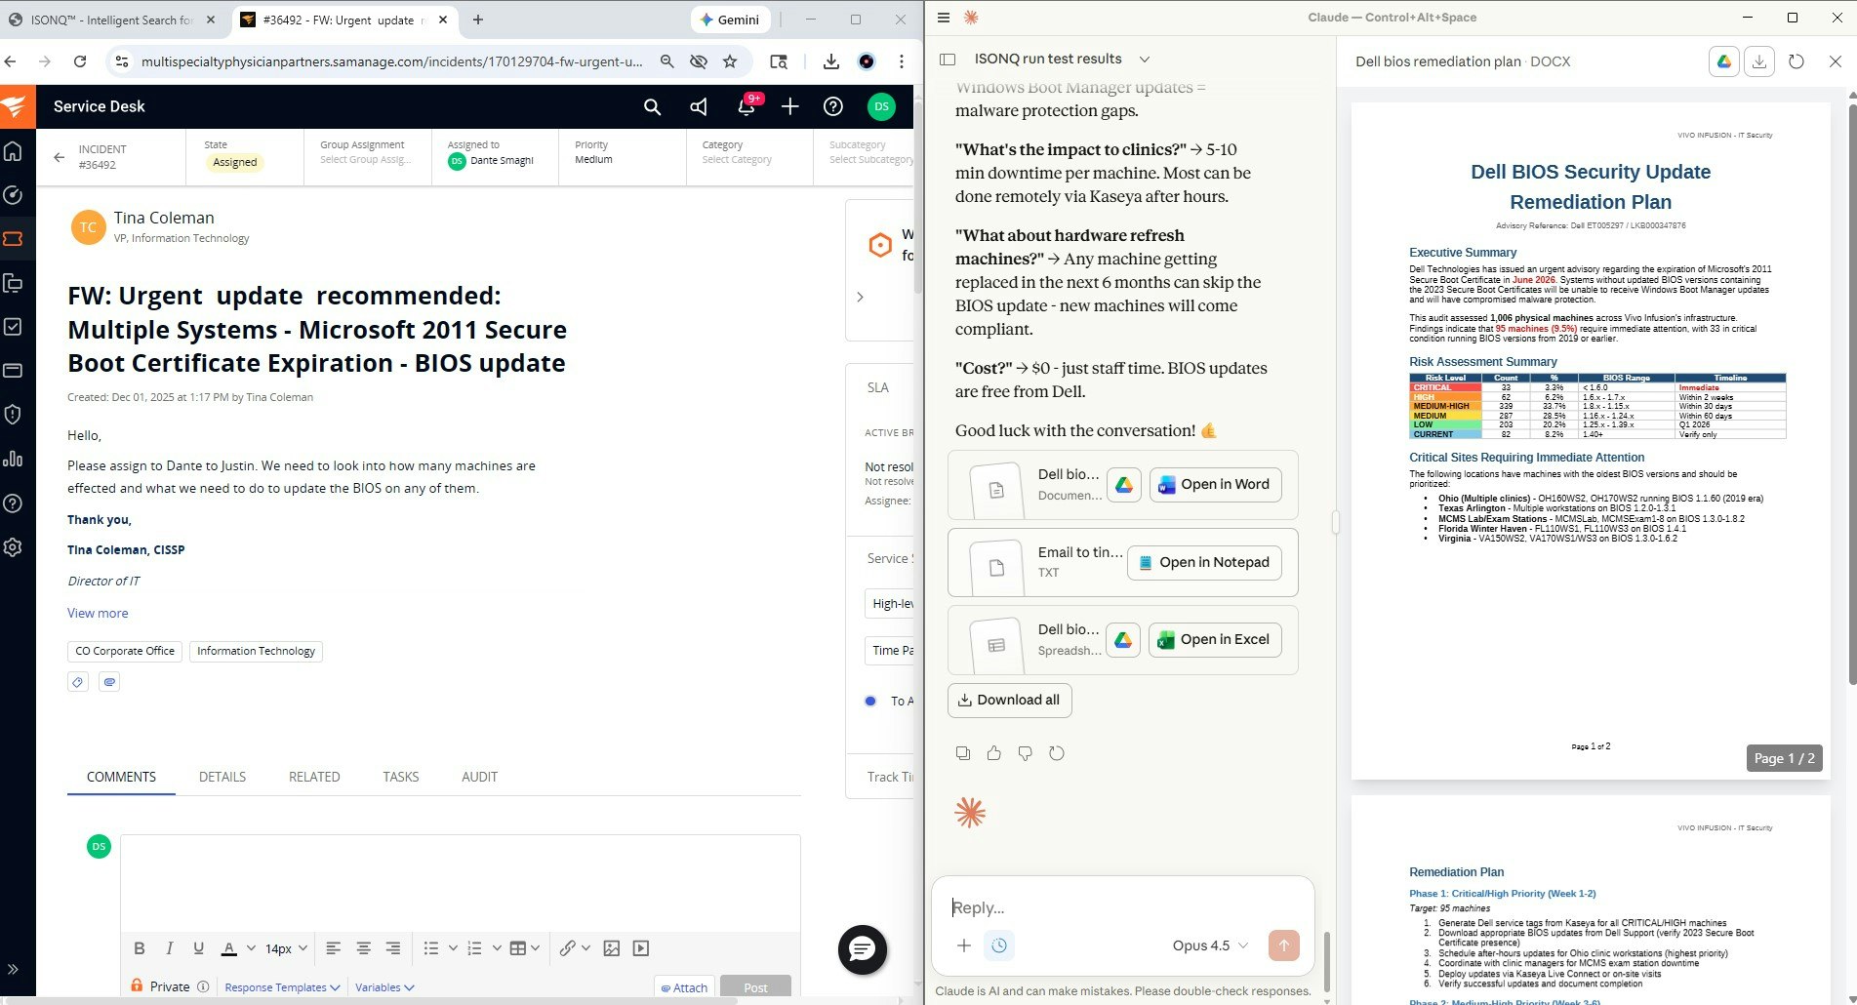Insert video in comment editor
1857x1005 pixels.
[x=641, y=948]
